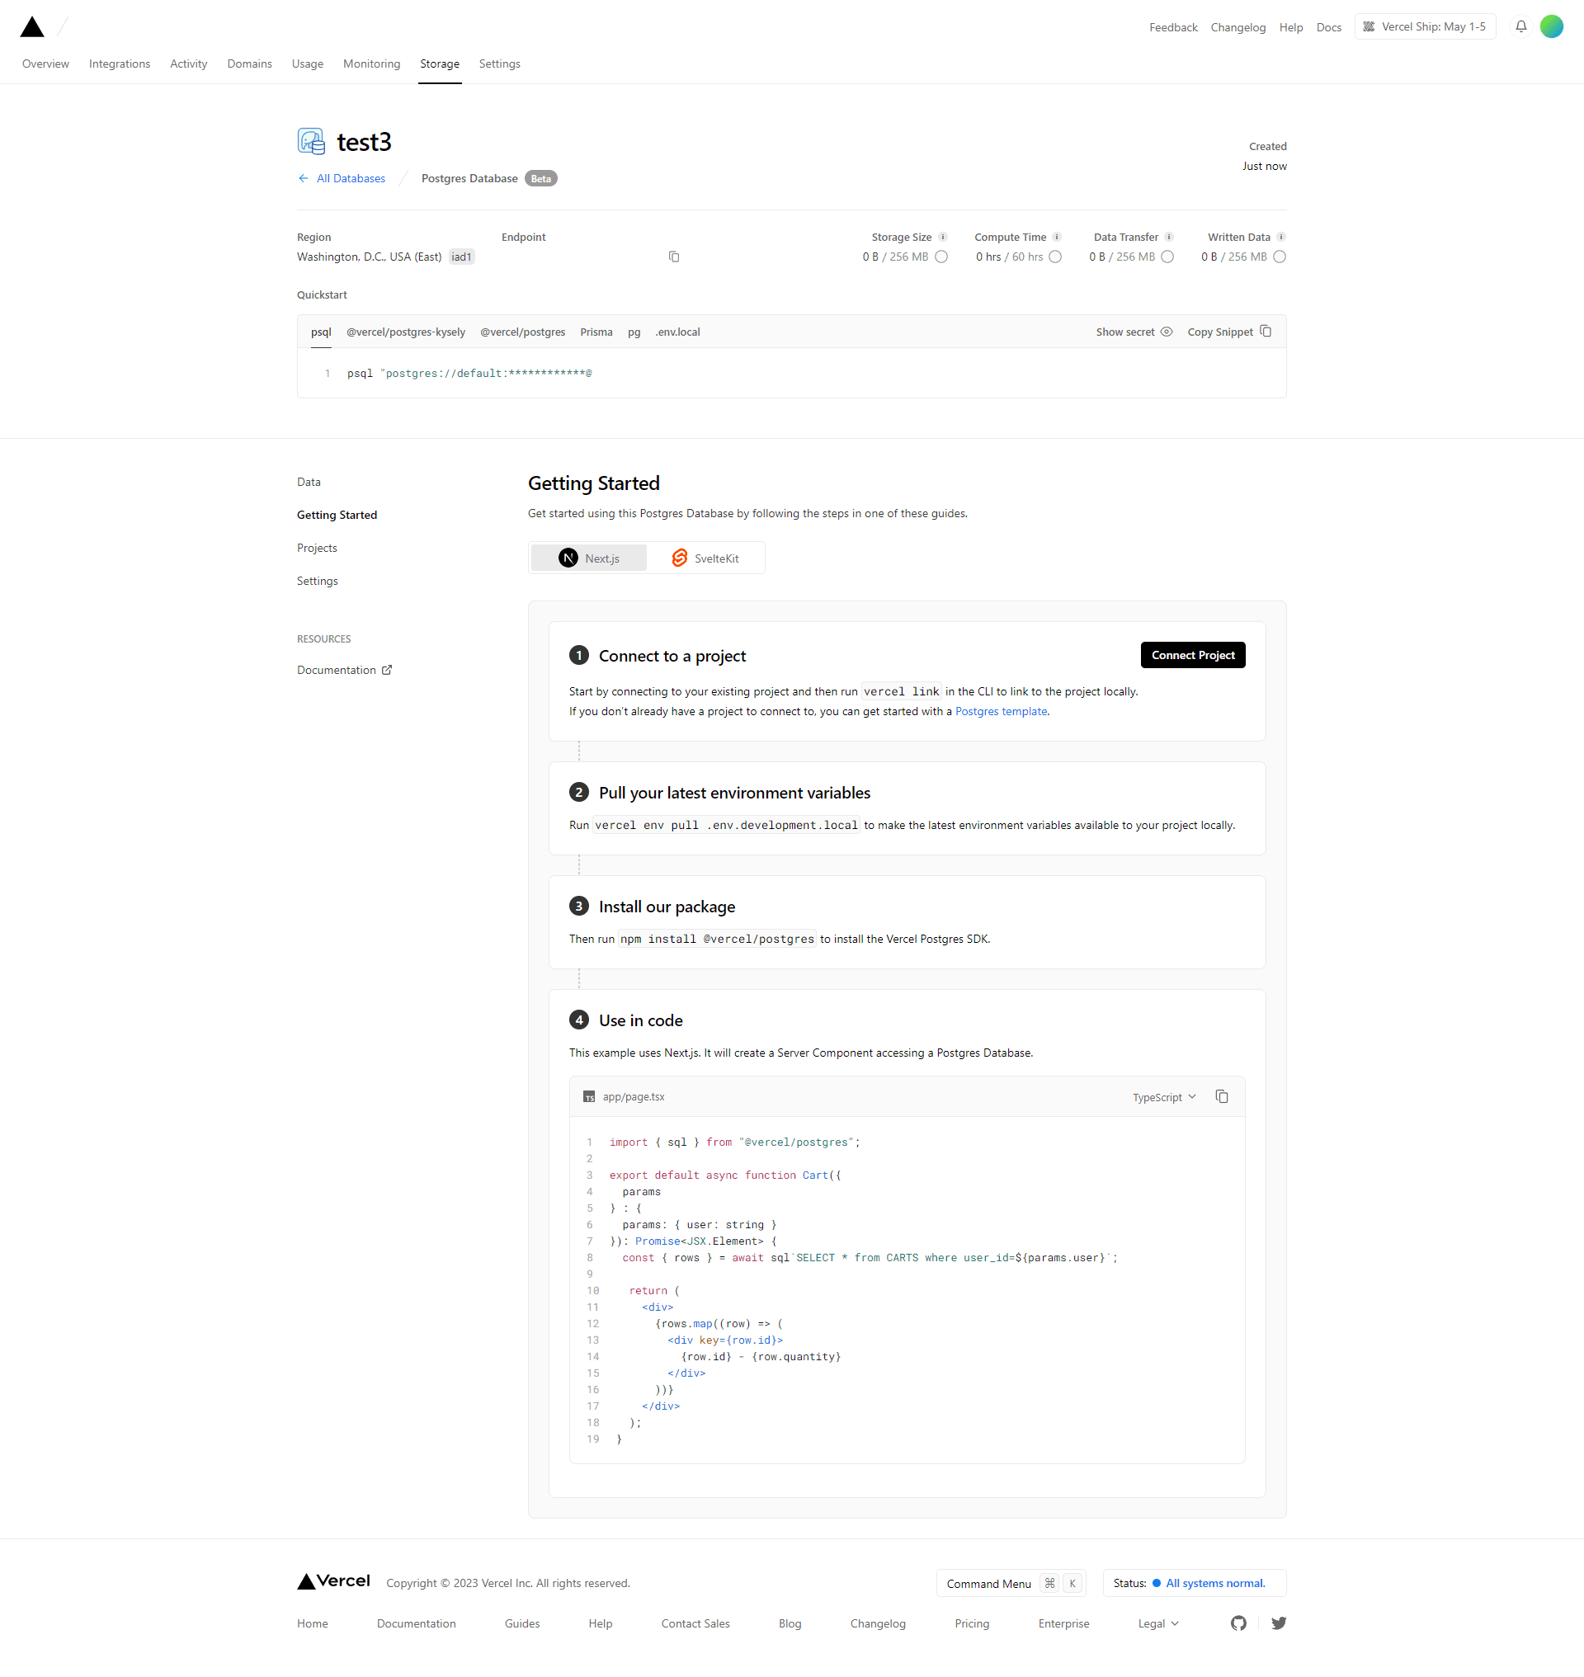Switch to the Monitoring tab
Image resolution: width=1584 pixels, height=1677 pixels.
coord(371,64)
